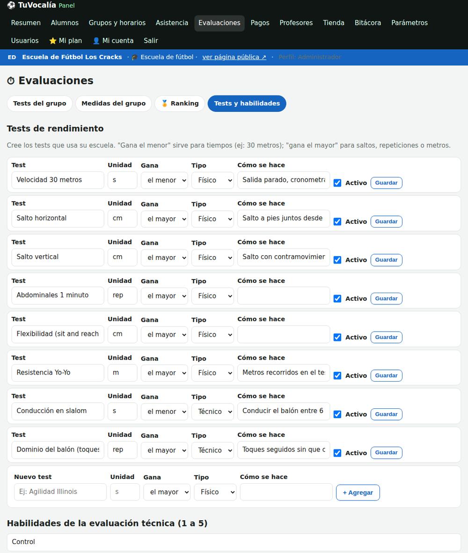Click the stopwatch icon next to the Evaluaciones heading

pyautogui.click(x=11, y=81)
